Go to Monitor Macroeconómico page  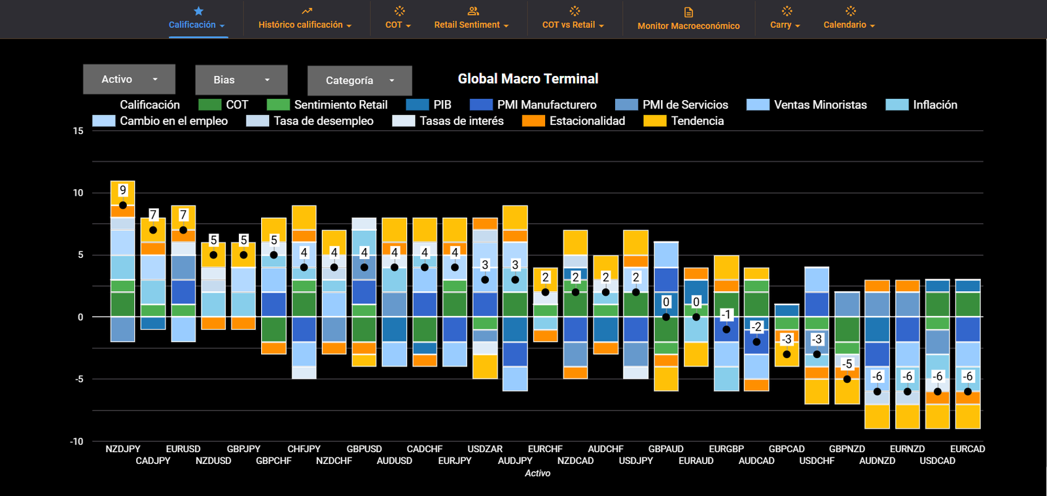pos(688,26)
